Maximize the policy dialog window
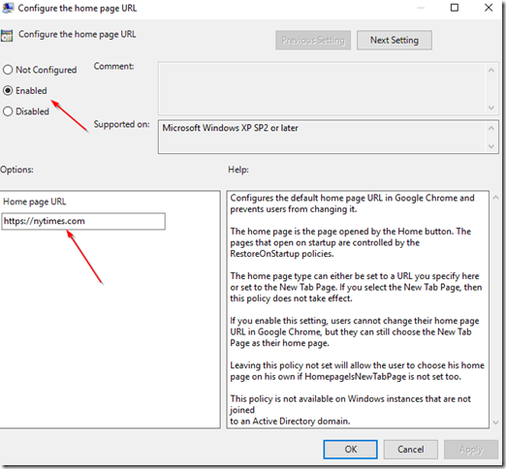This screenshot has width=506, height=469. [455, 8]
